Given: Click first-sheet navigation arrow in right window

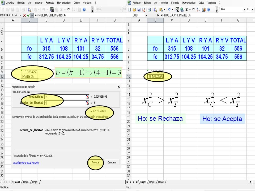Looking at the screenshot, I should pyautogui.click(x=127, y=182).
